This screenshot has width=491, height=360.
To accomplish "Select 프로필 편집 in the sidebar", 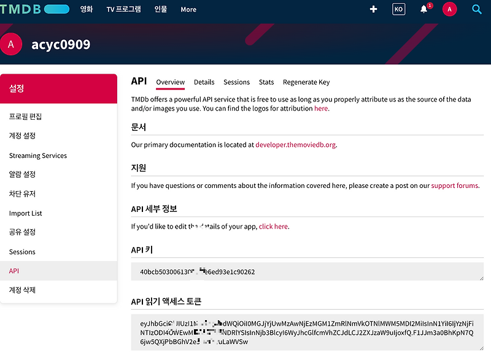I will [x=25, y=117].
